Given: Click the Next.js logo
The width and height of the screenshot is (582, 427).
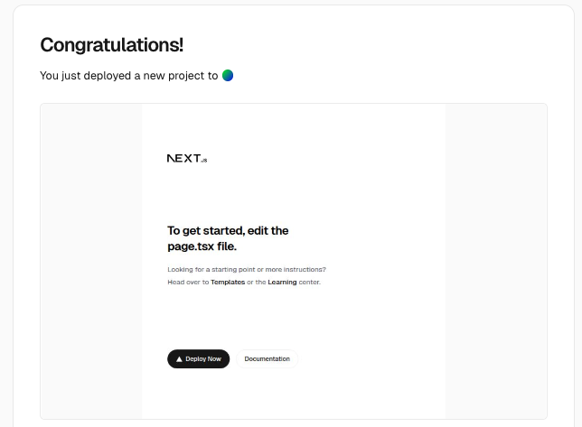Looking at the screenshot, I should tap(187, 159).
